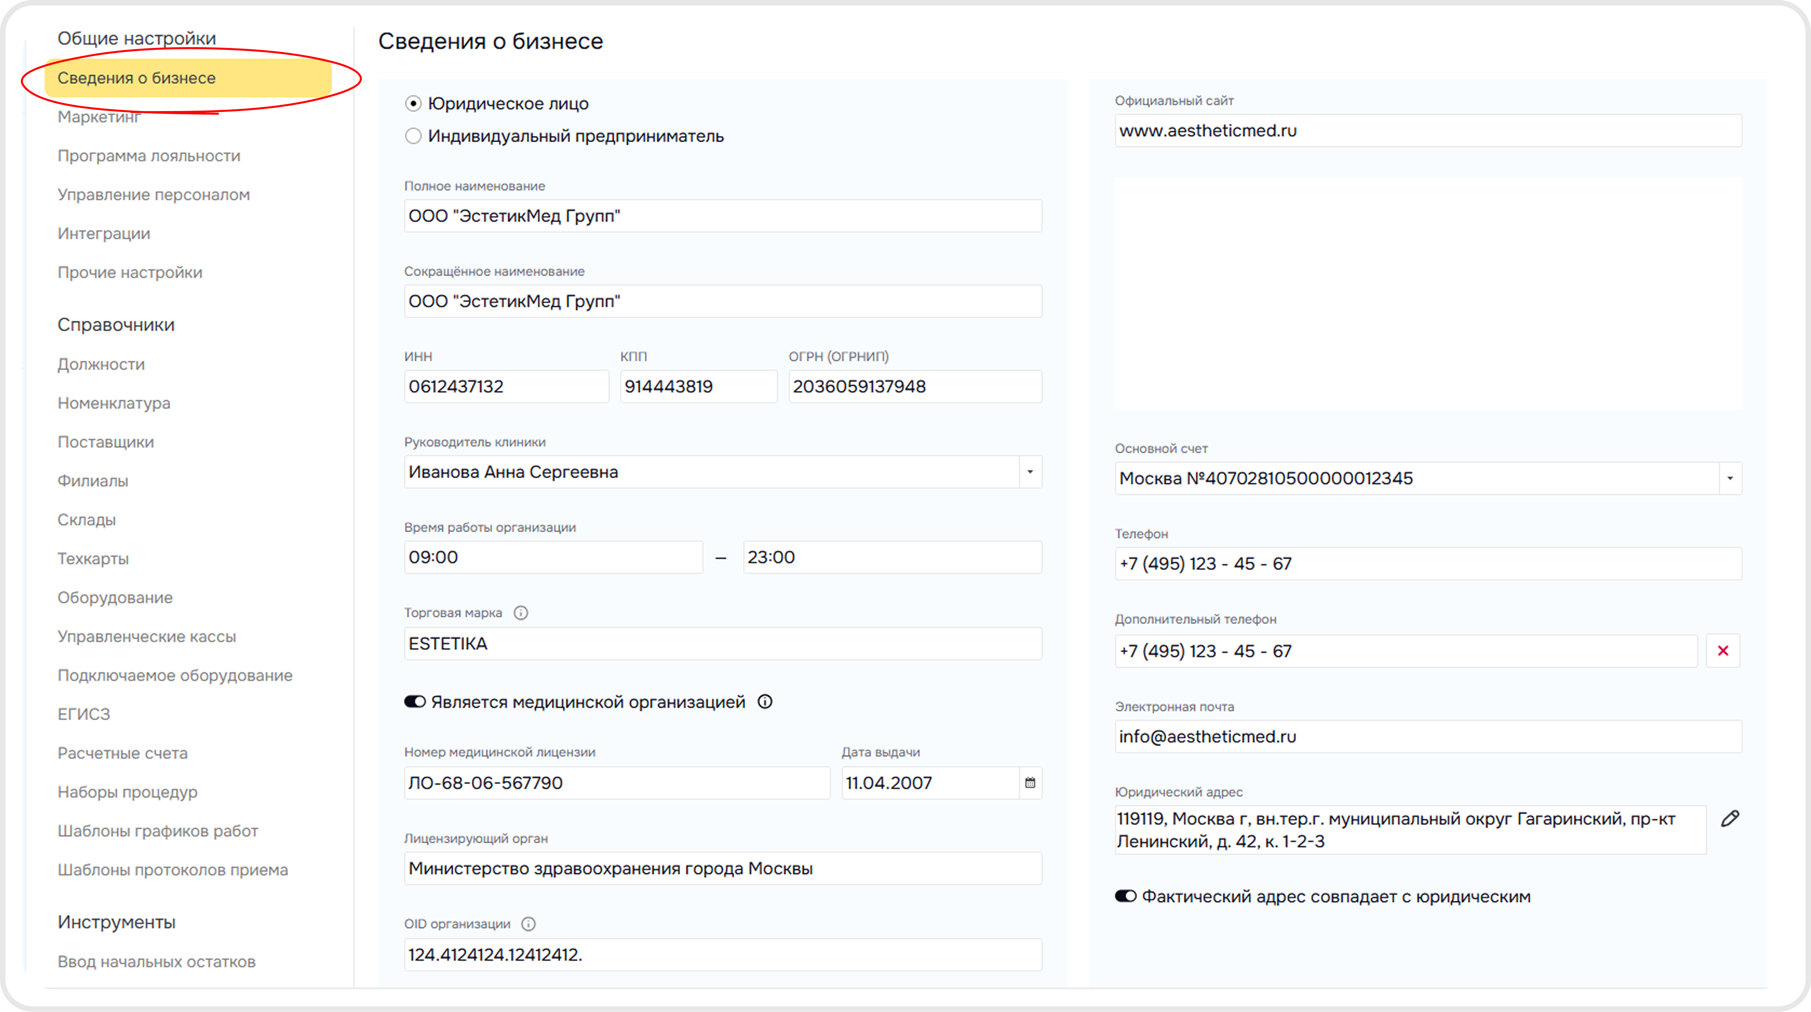Click Дополнительный телефон input field
The image size is (1811, 1012).
pyautogui.click(x=1406, y=650)
